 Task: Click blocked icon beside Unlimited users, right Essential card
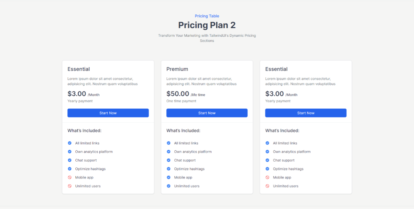tap(267, 186)
